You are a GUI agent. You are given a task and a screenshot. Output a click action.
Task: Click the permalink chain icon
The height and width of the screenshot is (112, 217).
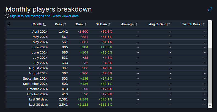[x=210, y=9]
